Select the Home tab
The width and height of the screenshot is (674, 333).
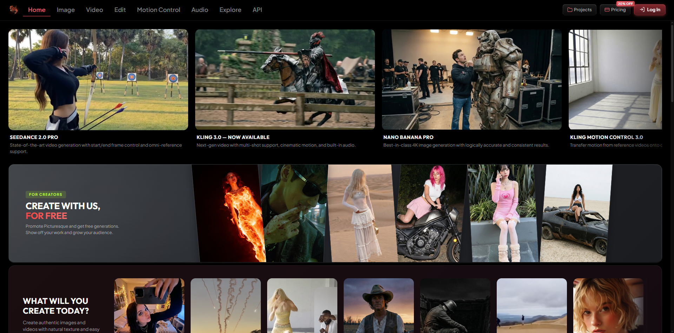37,10
